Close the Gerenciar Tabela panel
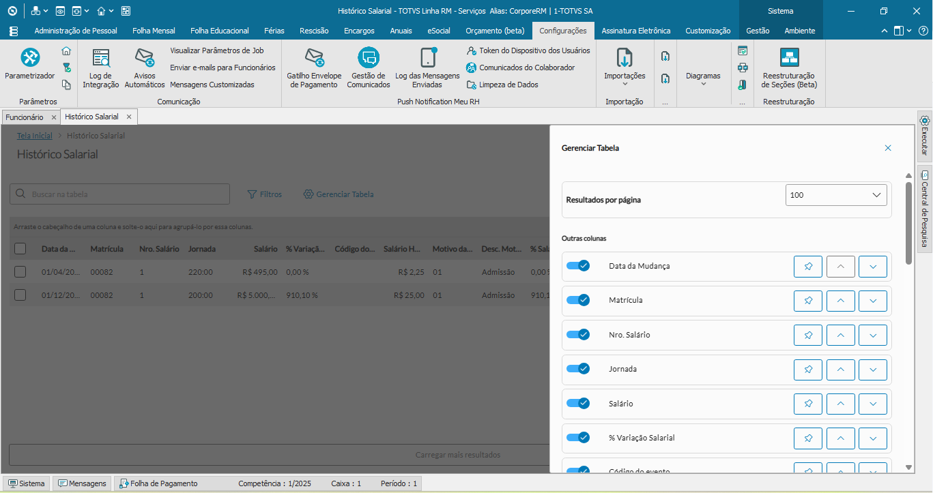933x493 pixels. click(888, 148)
